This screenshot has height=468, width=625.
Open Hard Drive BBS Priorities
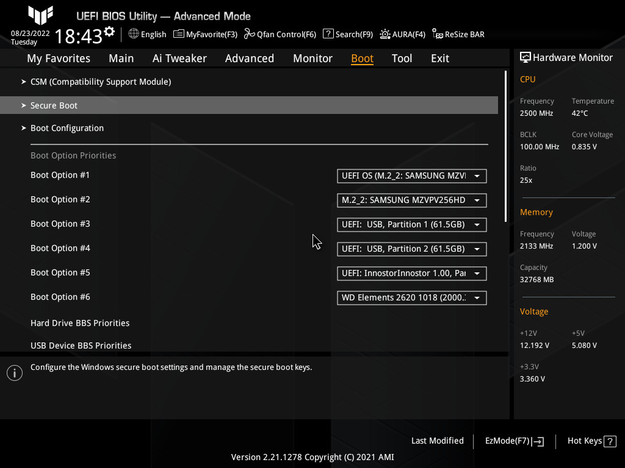[x=80, y=323]
